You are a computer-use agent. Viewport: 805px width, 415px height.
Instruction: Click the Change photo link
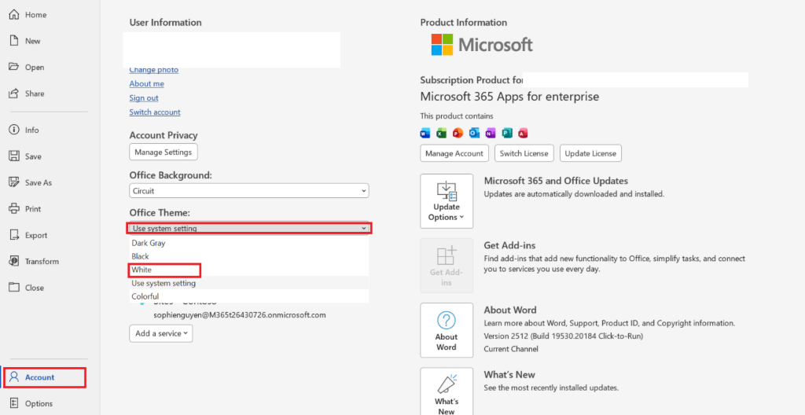tap(154, 70)
